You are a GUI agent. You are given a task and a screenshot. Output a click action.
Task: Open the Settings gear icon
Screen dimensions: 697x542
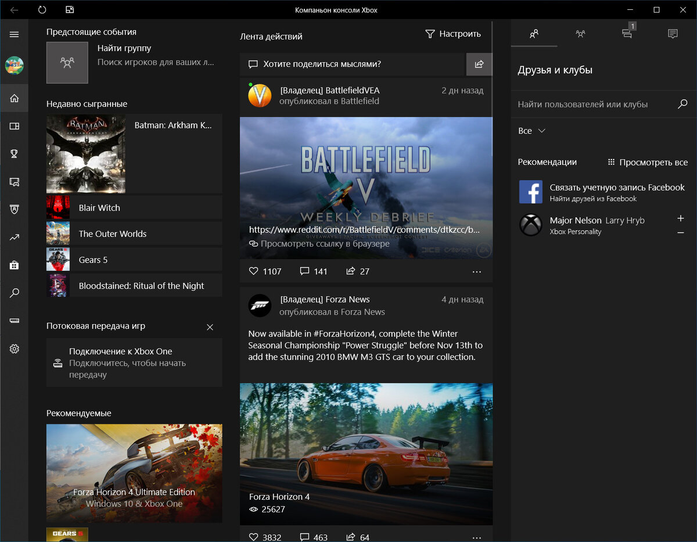click(x=14, y=349)
